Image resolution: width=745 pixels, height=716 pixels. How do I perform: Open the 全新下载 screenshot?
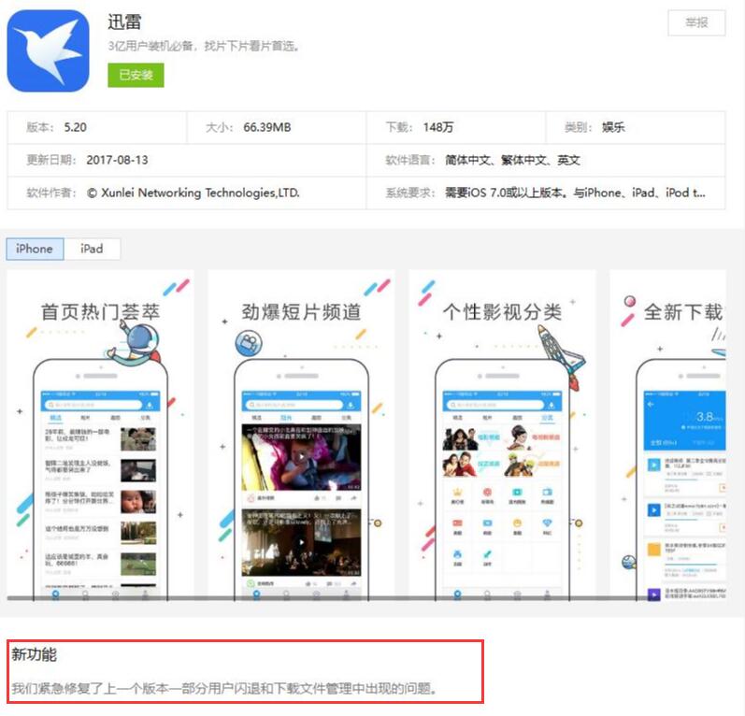coord(667,436)
